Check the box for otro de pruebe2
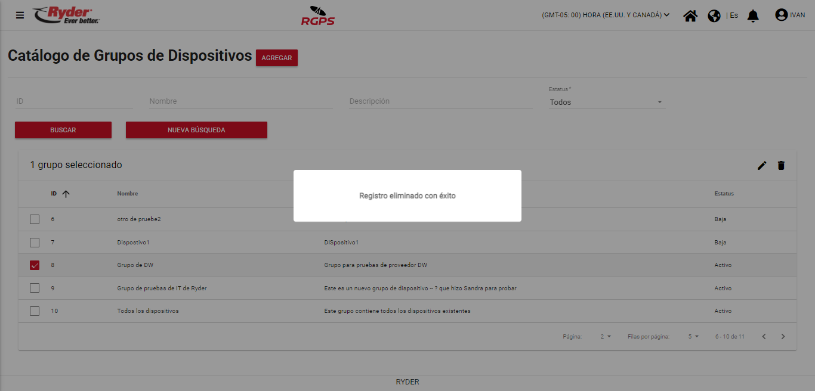 click(x=35, y=219)
